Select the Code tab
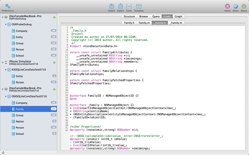Viewport: 249px width, 155px height. [x=167, y=16]
